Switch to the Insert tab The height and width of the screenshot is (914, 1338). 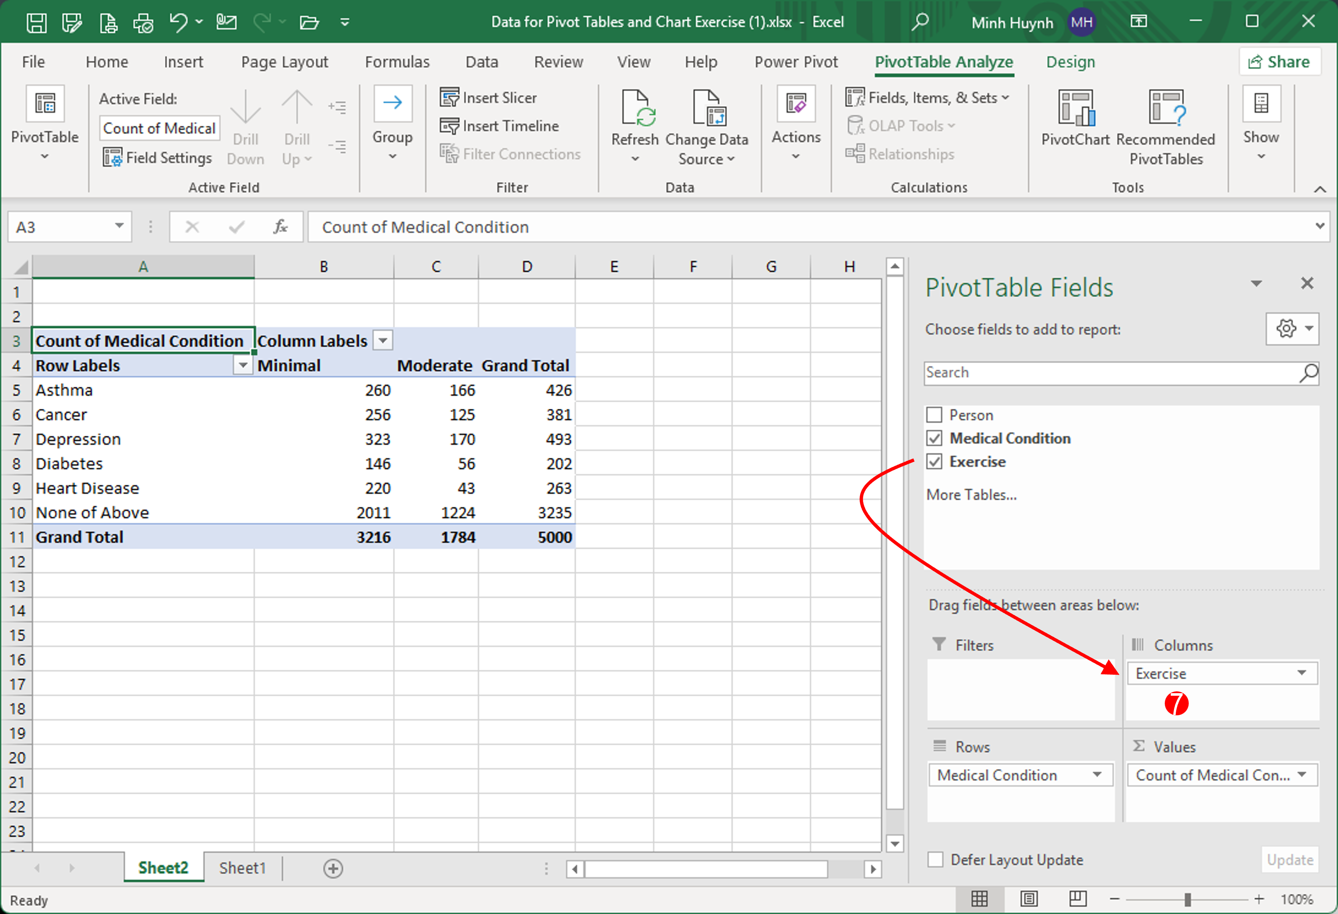[x=183, y=62]
